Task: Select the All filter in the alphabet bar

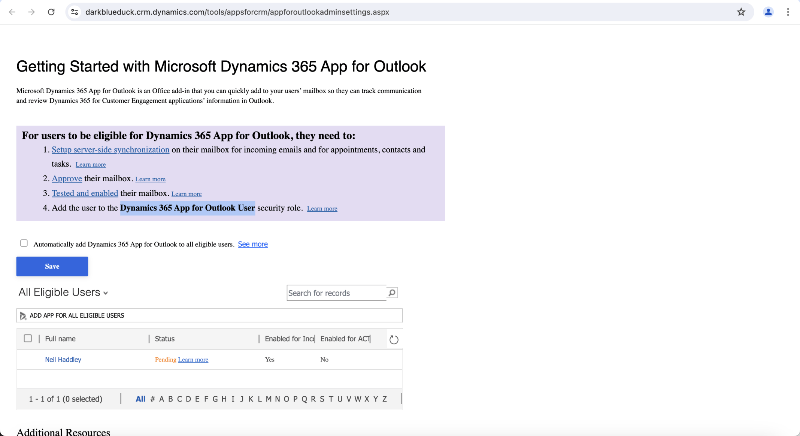Action: (140, 399)
